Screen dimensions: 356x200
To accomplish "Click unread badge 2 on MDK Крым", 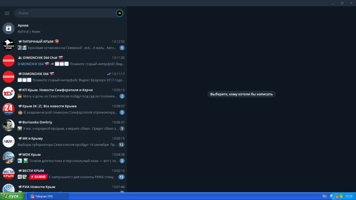I will [x=122, y=161].
